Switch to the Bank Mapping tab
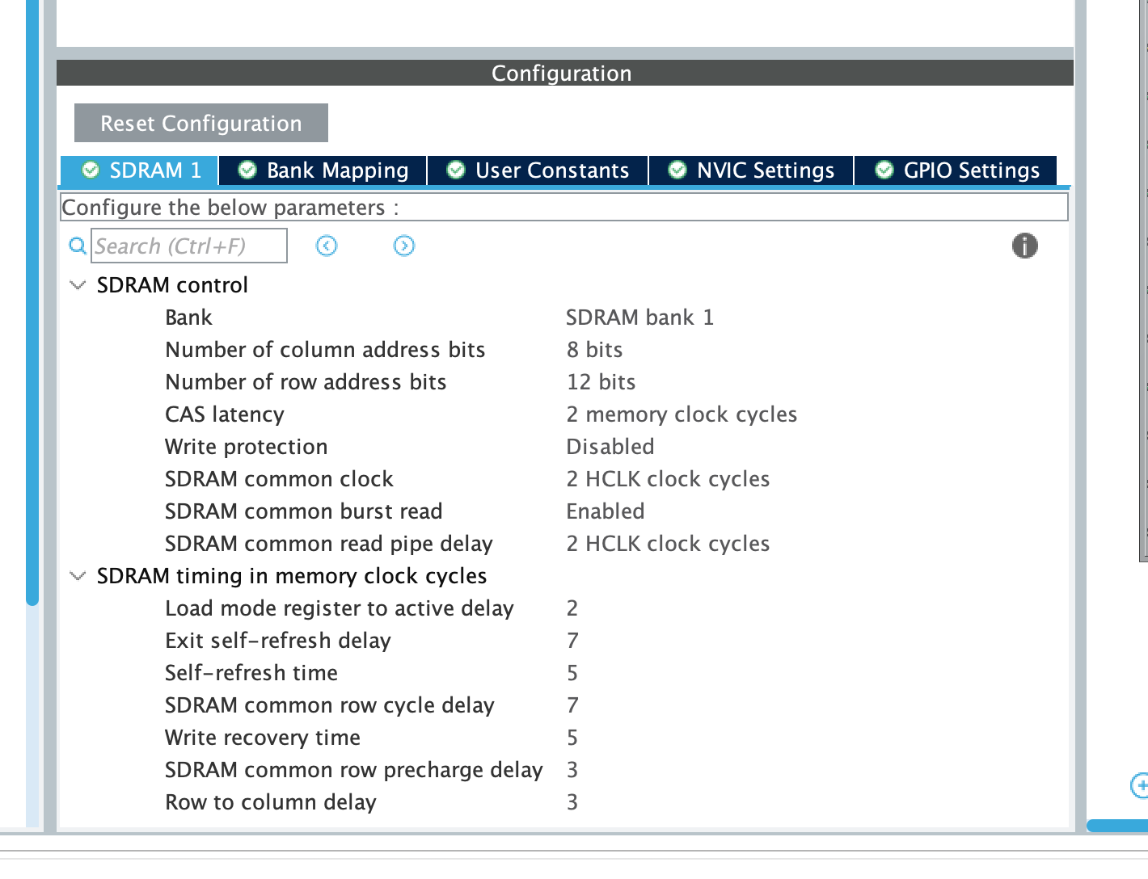Image resolution: width=1148 pixels, height=879 pixels. (321, 170)
